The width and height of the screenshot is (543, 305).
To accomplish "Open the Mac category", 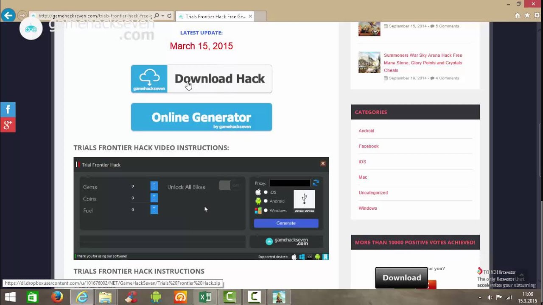I will pyautogui.click(x=363, y=177).
